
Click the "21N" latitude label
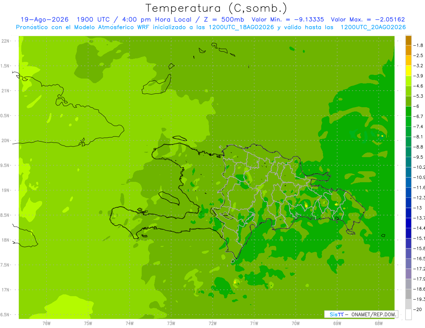(x=6, y=91)
